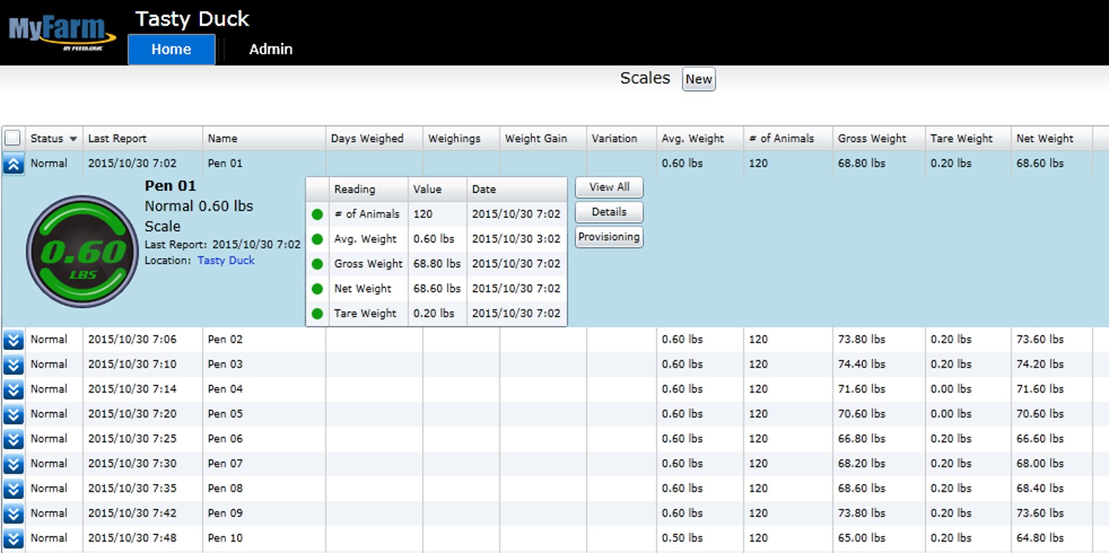Open the Status column sort dropdown arrow
Screen dimensions: 1109x553
73,139
